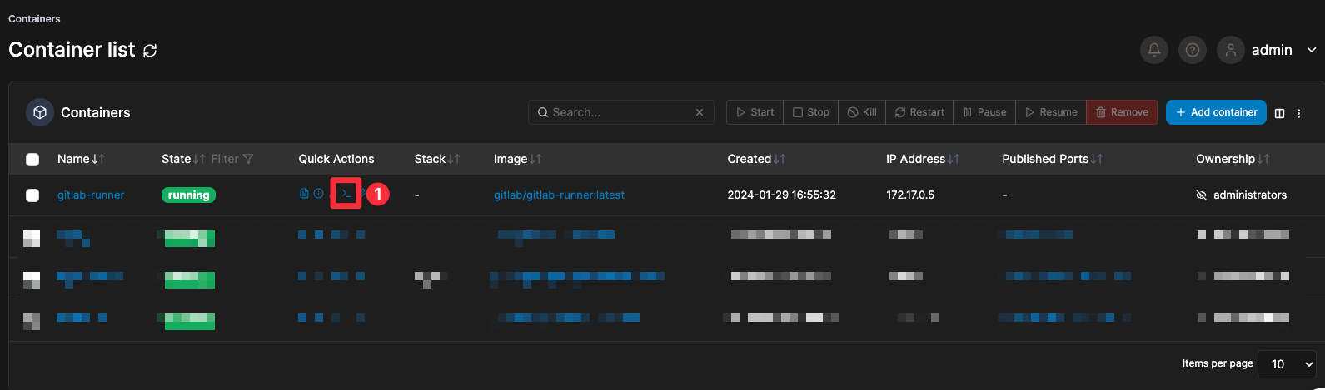
Task: Clear the search box with the X
Action: [x=700, y=112]
